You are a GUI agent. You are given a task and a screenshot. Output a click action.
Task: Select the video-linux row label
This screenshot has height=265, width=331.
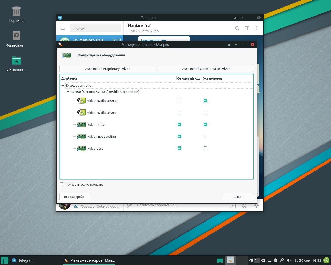point(96,124)
